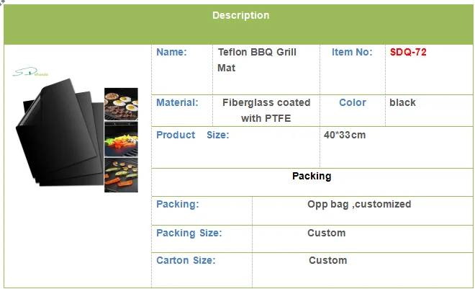Click the 40*33cm size value
Viewport: 475px width, 289px height.
(x=345, y=135)
